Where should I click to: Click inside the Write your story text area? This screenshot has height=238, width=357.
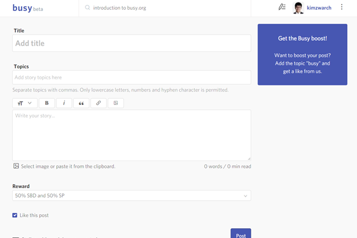coord(132,135)
